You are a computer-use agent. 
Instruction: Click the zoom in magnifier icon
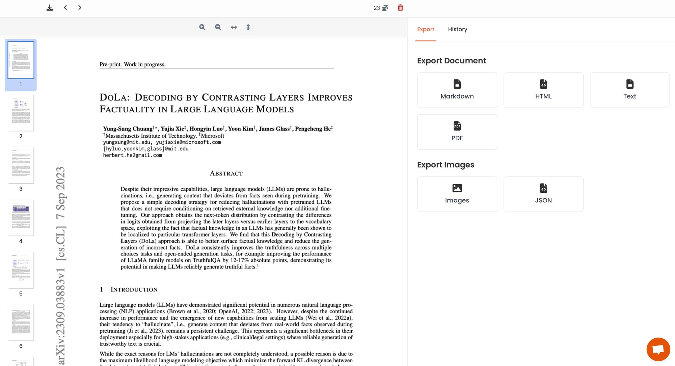[x=202, y=27]
